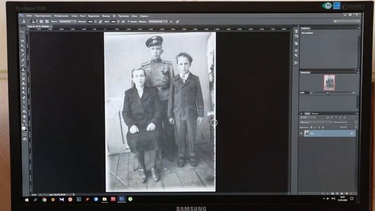
Task: Open the Clone Source panel from options bar
Action: click(x=47, y=22)
